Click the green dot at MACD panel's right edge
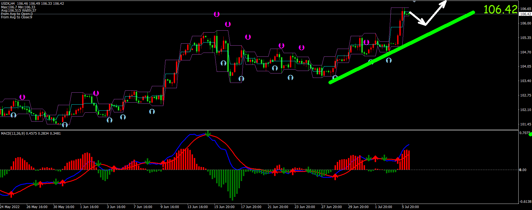Viewport: 532px width, 210px height. tap(530, 135)
